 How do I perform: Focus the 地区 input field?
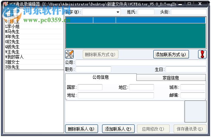tap(142, 87)
